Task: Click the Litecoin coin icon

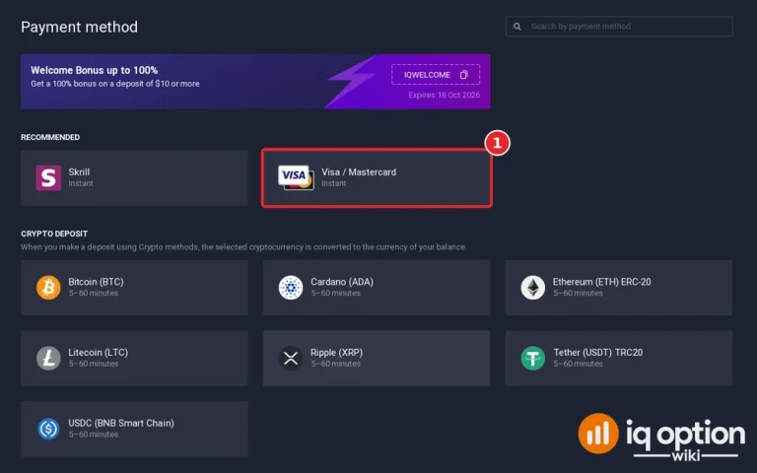Action: [x=48, y=358]
